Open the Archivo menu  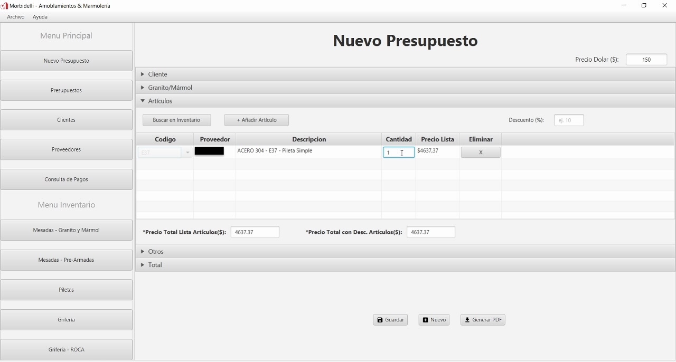click(x=16, y=17)
